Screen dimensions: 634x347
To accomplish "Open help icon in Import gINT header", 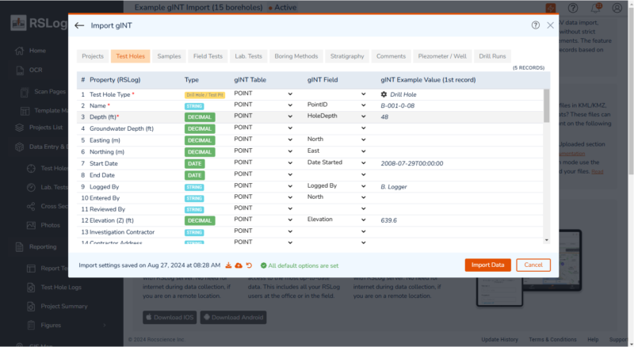I will pos(536,25).
